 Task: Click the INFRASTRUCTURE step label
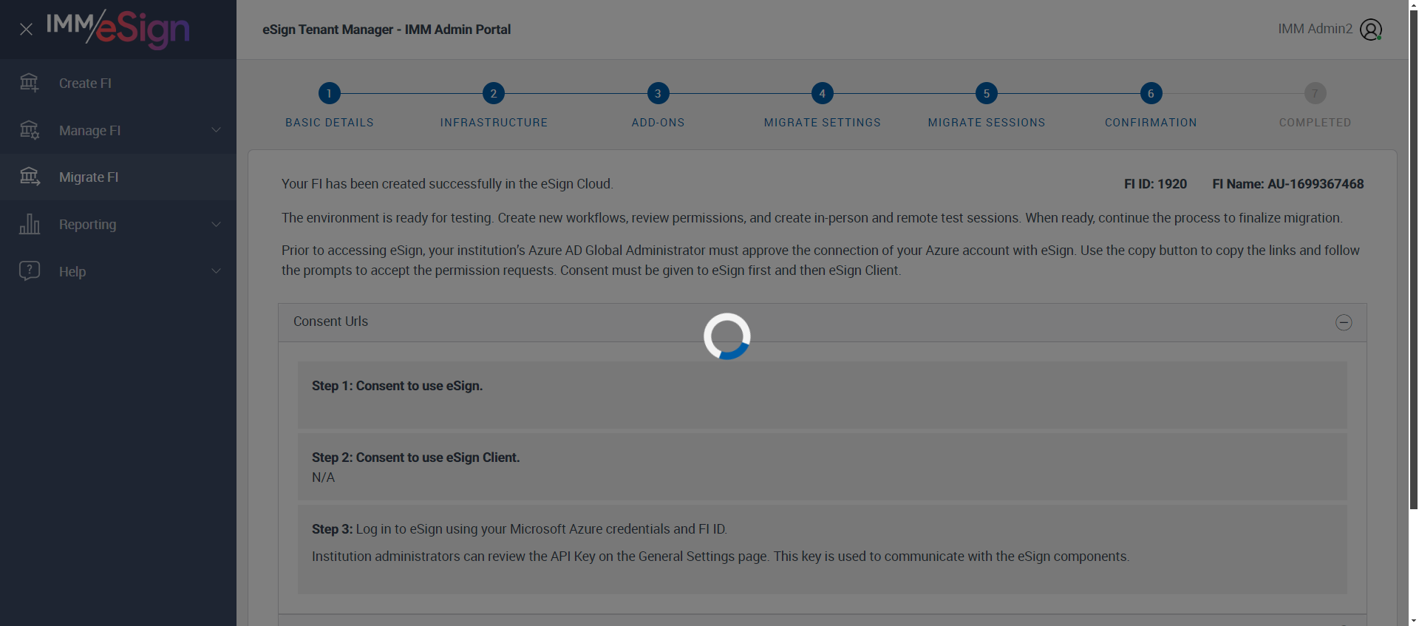tap(494, 123)
